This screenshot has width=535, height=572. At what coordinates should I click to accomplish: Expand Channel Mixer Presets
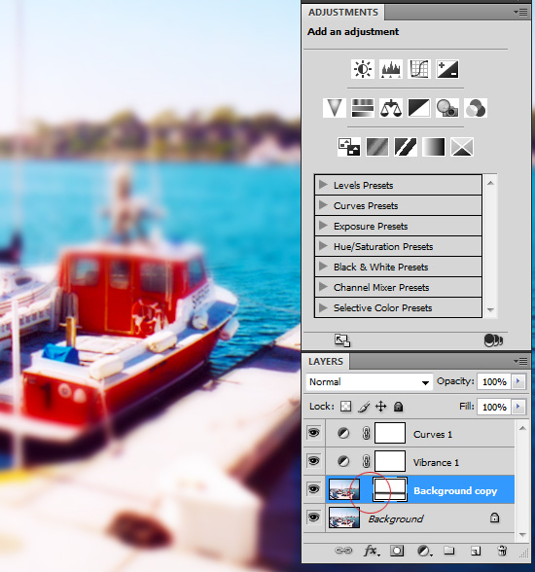point(322,287)
